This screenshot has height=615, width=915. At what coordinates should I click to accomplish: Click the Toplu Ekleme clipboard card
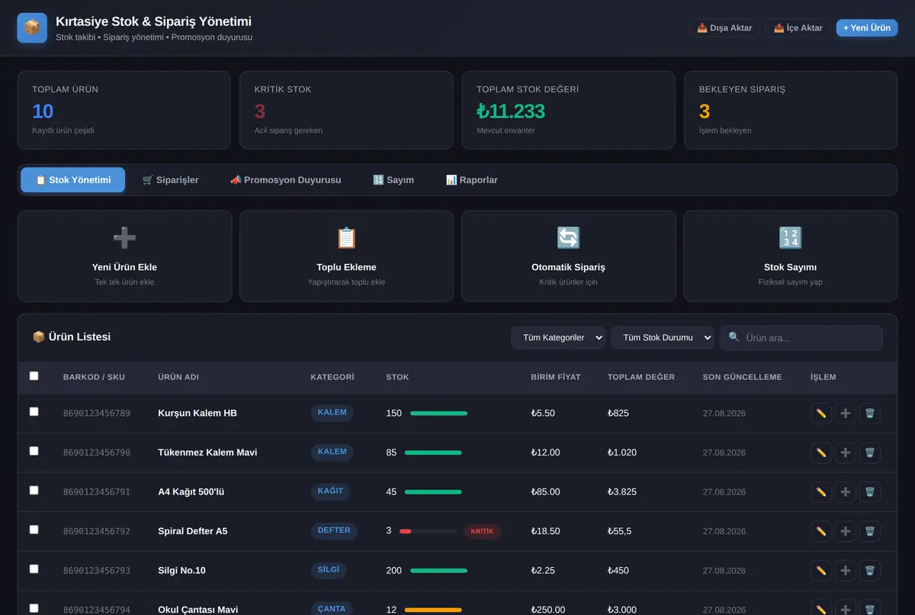point(346,256)
